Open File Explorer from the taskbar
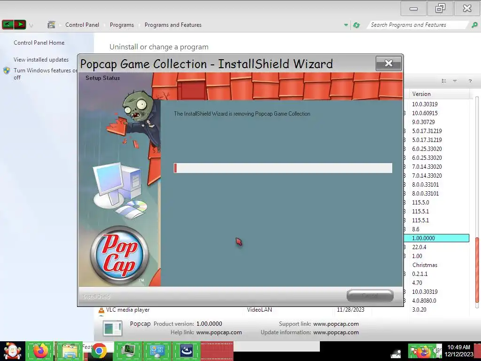The width and height of the screenshot is (481, 361). point(69,351)
